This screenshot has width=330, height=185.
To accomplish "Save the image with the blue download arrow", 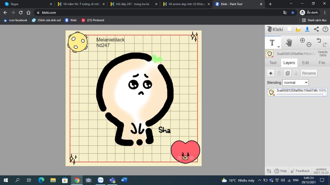I will tap(307, 29).
